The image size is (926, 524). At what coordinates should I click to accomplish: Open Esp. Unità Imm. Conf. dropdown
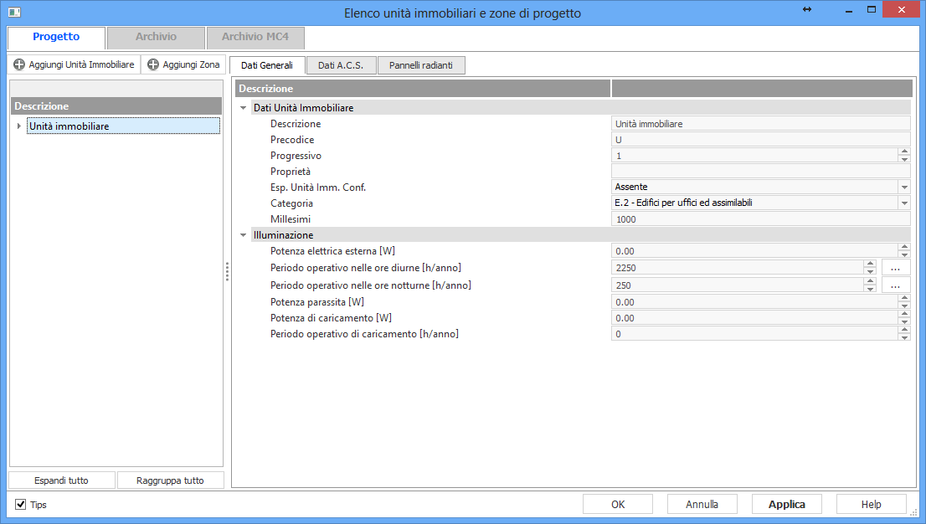(904, 188)
